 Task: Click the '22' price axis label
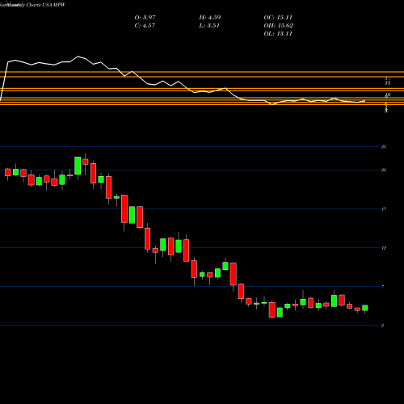click(x=384, y=170)
